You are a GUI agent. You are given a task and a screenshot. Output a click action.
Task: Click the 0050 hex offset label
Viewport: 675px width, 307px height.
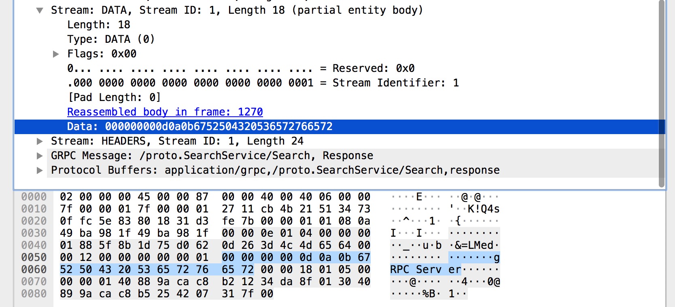point(34,258)
